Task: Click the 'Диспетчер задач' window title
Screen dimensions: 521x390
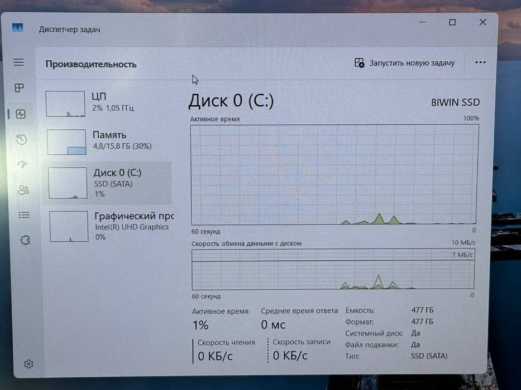Action: 69,30
